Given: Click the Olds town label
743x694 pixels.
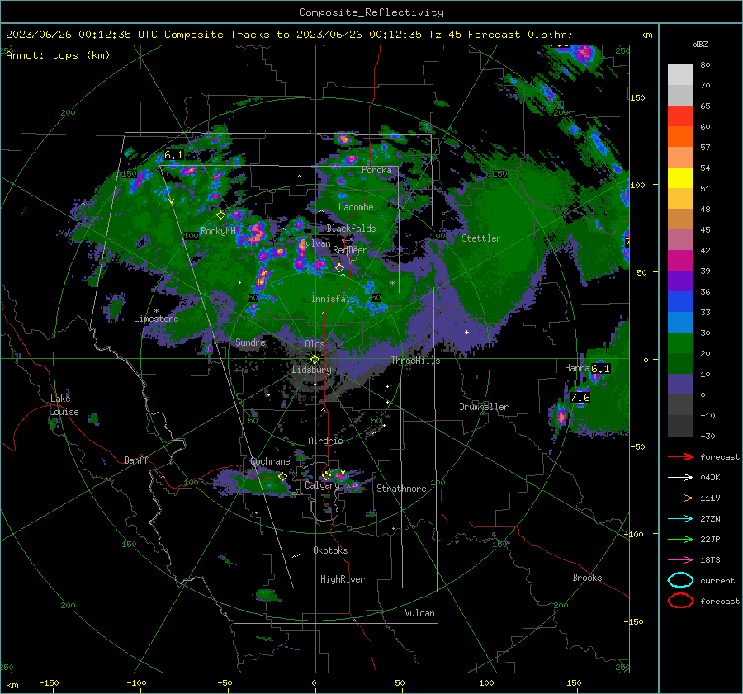Looking at the screenshot, I should tap(315, 343).
